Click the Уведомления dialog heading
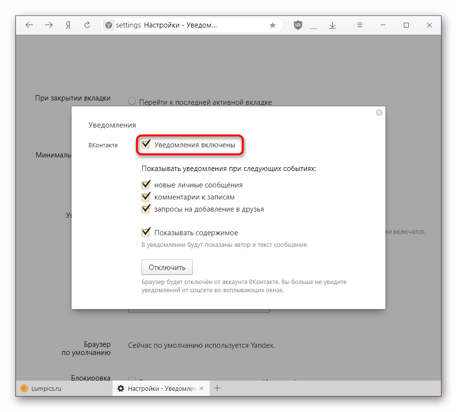Viewport: 457px width, 412px height. [112, 125]
